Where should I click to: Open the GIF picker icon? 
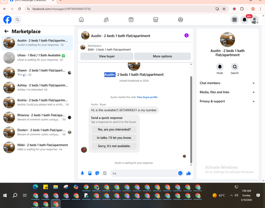tap(105, 173)
